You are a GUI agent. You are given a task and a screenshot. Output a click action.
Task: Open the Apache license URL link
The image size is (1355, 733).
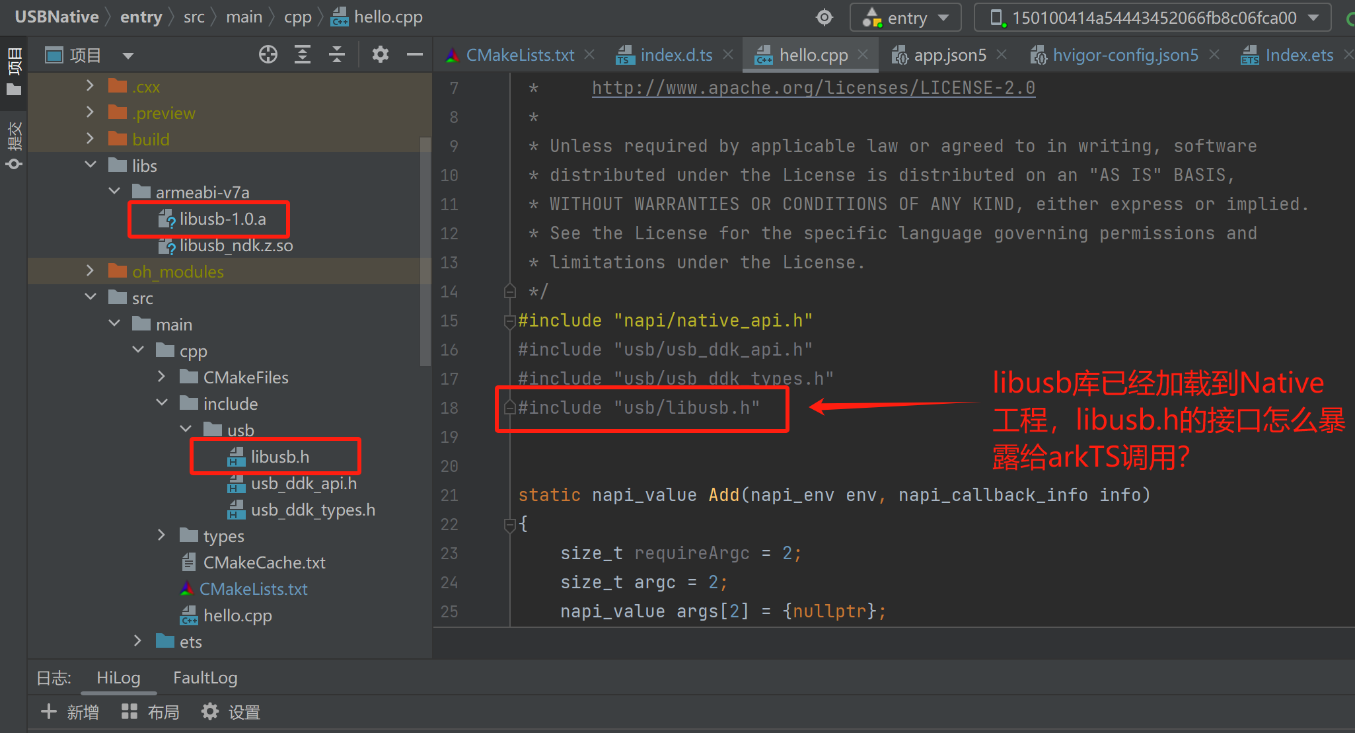(813, 88)
